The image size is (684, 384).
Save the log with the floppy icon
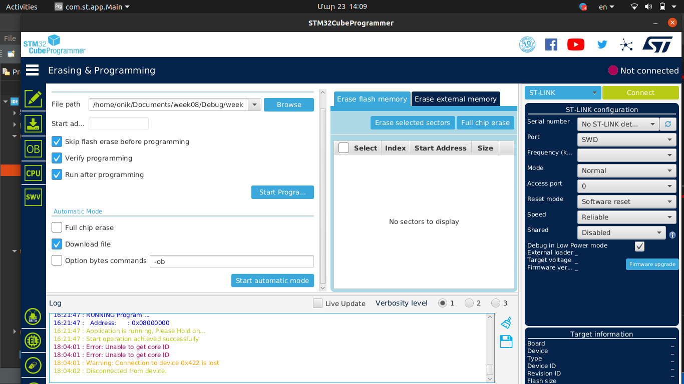click(506, 341)
